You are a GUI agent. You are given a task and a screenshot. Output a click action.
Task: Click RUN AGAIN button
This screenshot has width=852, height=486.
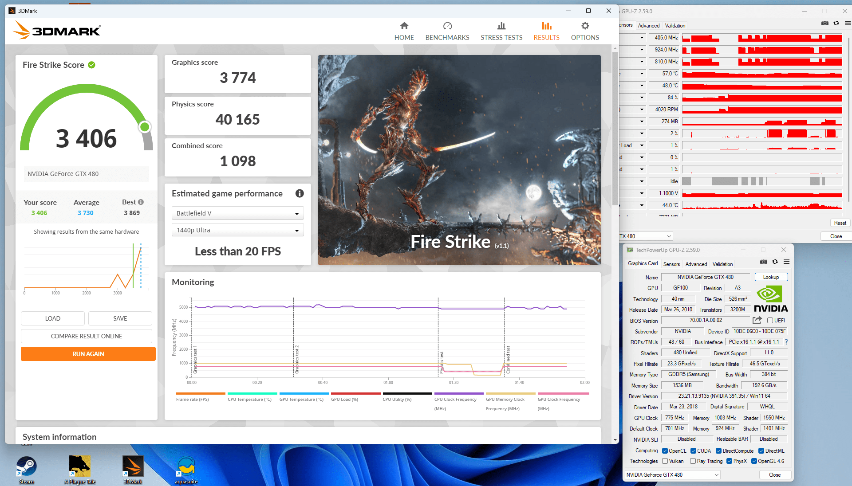[x=88, y=354]
